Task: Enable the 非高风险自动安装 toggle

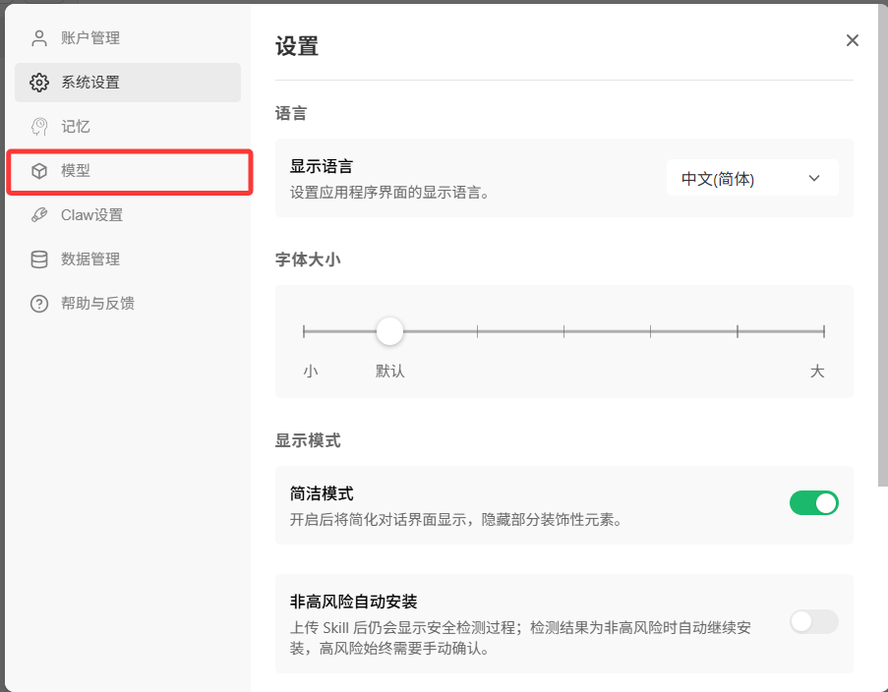Action: [814, 622]
